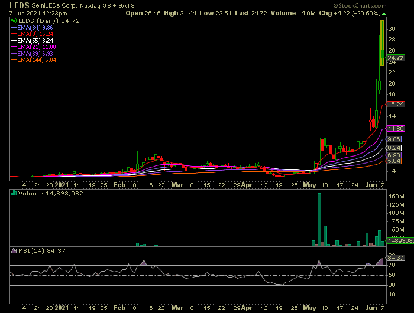414x313 pixels.
Task: Click the EMA(8) 16.24 legend entry
Action: coord(32,34)
